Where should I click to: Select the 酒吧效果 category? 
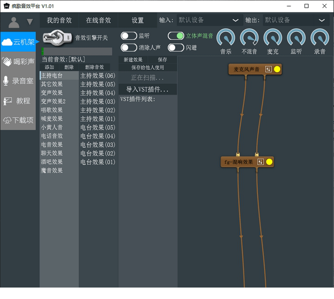(x=59, y=162)
